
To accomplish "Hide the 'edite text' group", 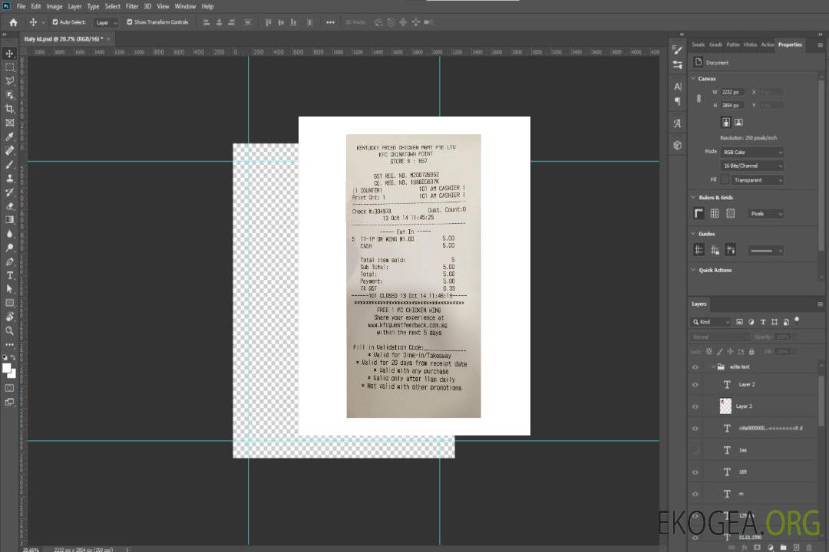I will point(695,367).
